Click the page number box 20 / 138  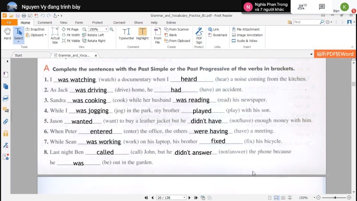point(171,198)
